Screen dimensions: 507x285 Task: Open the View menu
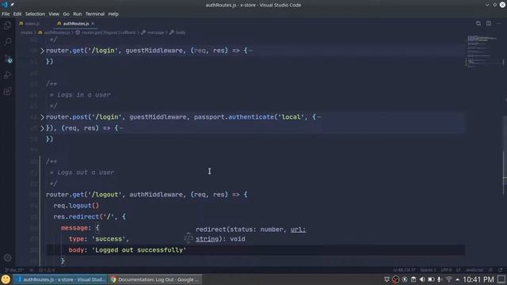(x=54, y=14)
